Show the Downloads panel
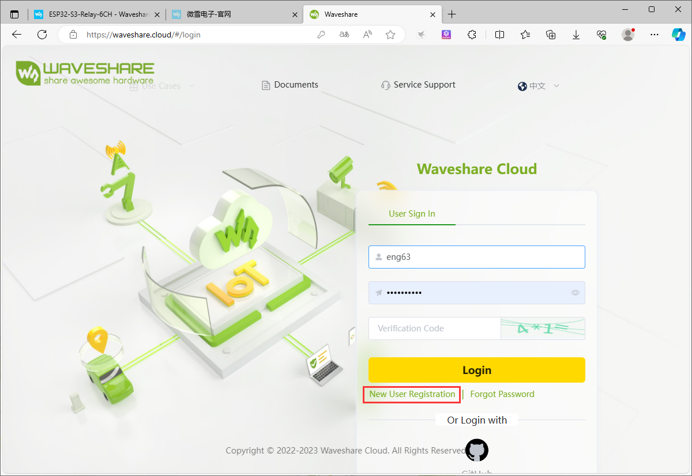The width and height of the screenshot is (692, 476). pyautogui.click(x=576, y=35)
